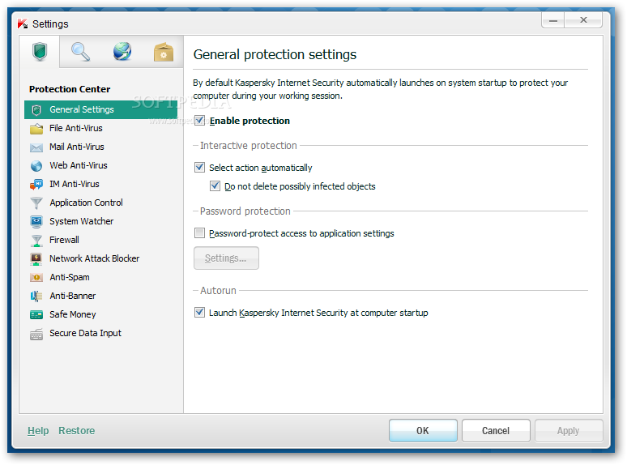
Task: Open Mail Anti-Virus settings
Action: [100, 147]
